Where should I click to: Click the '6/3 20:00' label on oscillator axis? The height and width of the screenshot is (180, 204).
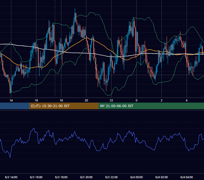coord(86,177)
